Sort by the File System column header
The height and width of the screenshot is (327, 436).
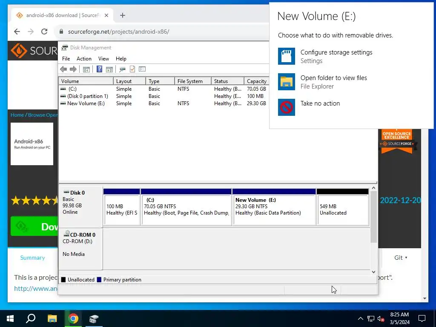pos(193,81)
